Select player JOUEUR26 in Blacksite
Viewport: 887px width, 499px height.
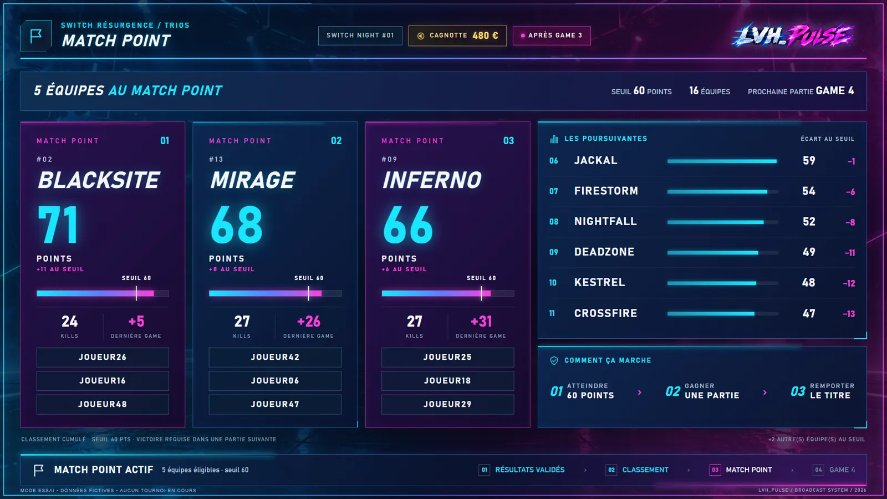[103, 357]
